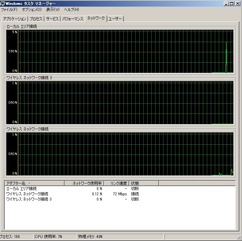This screenshot has width=242, height=241.
Task: Sort by リンク速度 column header
Action: (x=117, y=183)
